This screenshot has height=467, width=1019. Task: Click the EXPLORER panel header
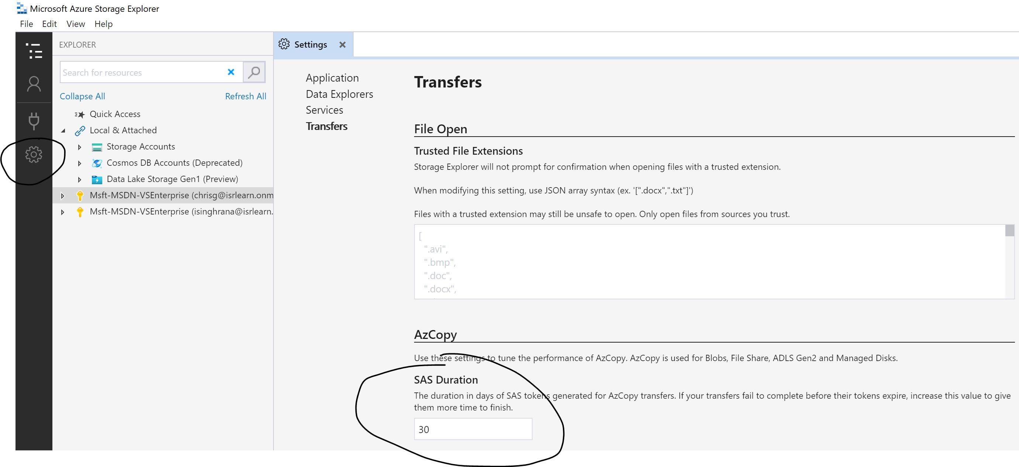click(x=78, y=45)
